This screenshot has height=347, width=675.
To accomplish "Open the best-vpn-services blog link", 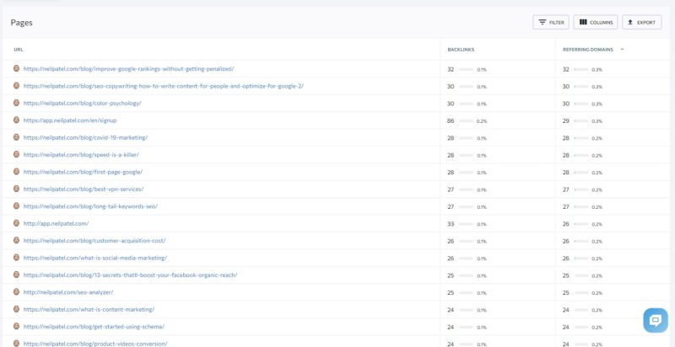I will [x=83, y=189].
